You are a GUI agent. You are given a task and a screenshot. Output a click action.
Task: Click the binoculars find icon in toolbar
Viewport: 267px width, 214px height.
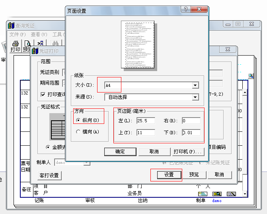click(x=56, y=44)
